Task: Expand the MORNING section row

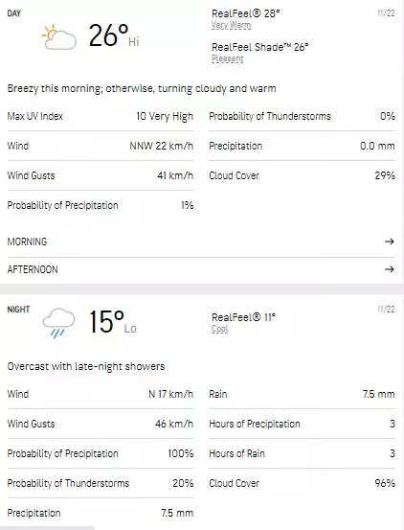Action: point(201,242)
